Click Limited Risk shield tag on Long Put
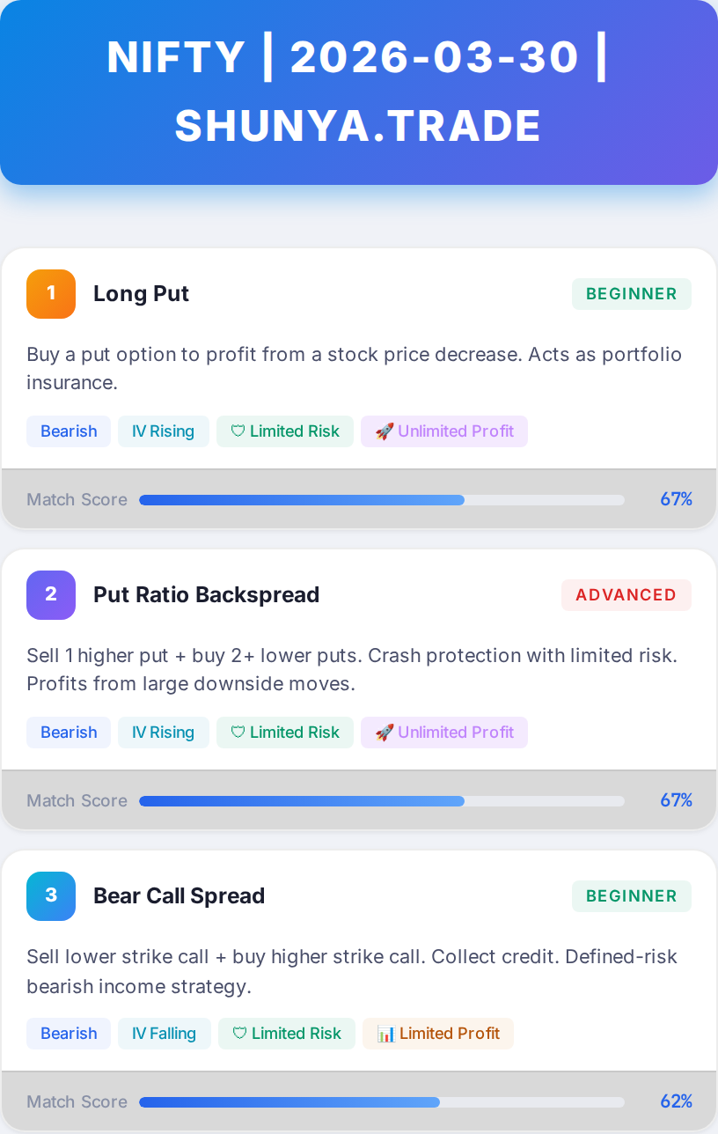The image size is (718, 1134). (285, 431)
